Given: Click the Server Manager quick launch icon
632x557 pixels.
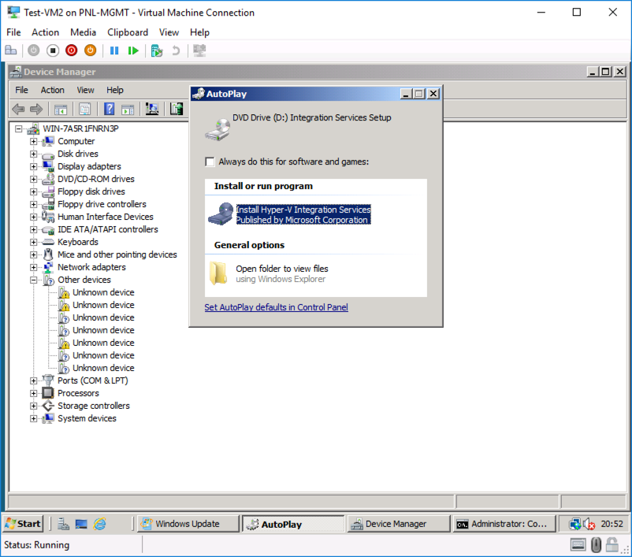Looking at the screenshot, I should click(x=63, y=524).
